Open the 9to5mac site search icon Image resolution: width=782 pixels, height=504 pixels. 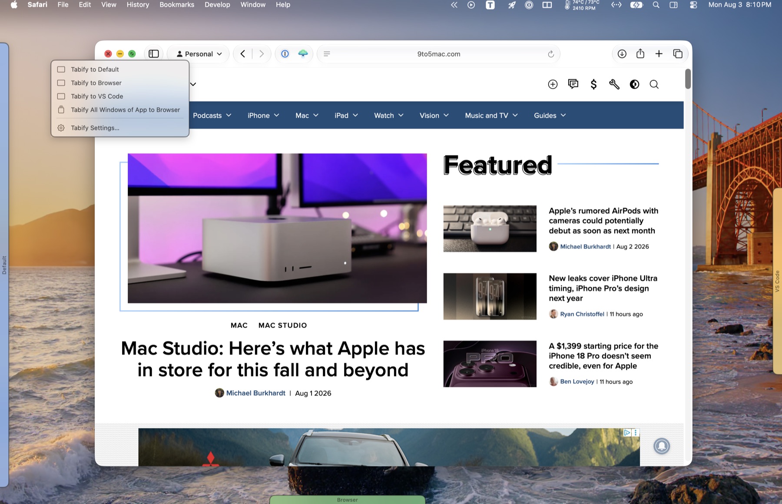pos(654,84)
